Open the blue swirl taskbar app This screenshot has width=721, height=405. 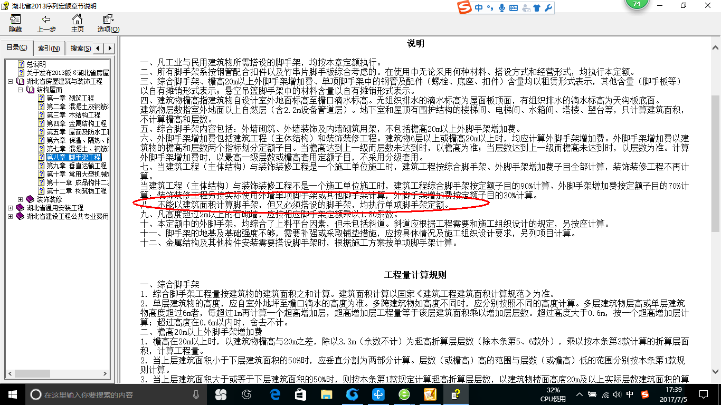[352, 394]
